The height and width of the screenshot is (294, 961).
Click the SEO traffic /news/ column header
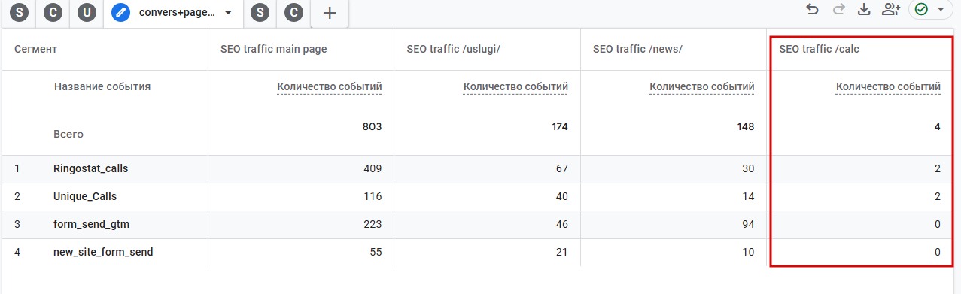pyautogui.click(x=637, y=49)
